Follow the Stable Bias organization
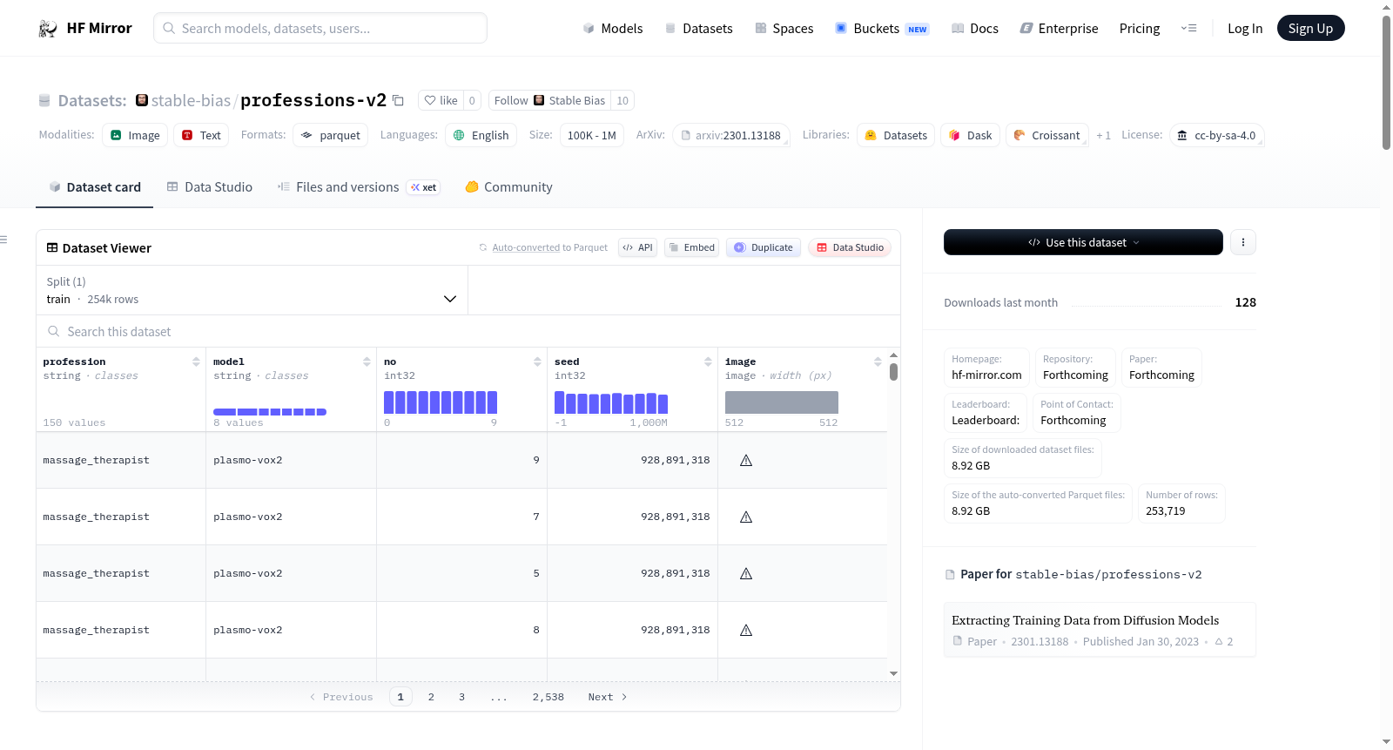The height and width of the screenshot is (750, 1393). coord(549,100)
